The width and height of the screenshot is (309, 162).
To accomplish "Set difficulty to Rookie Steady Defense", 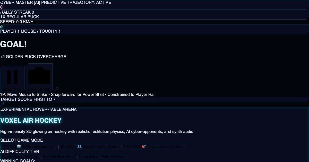I will (x=20, y=156).
